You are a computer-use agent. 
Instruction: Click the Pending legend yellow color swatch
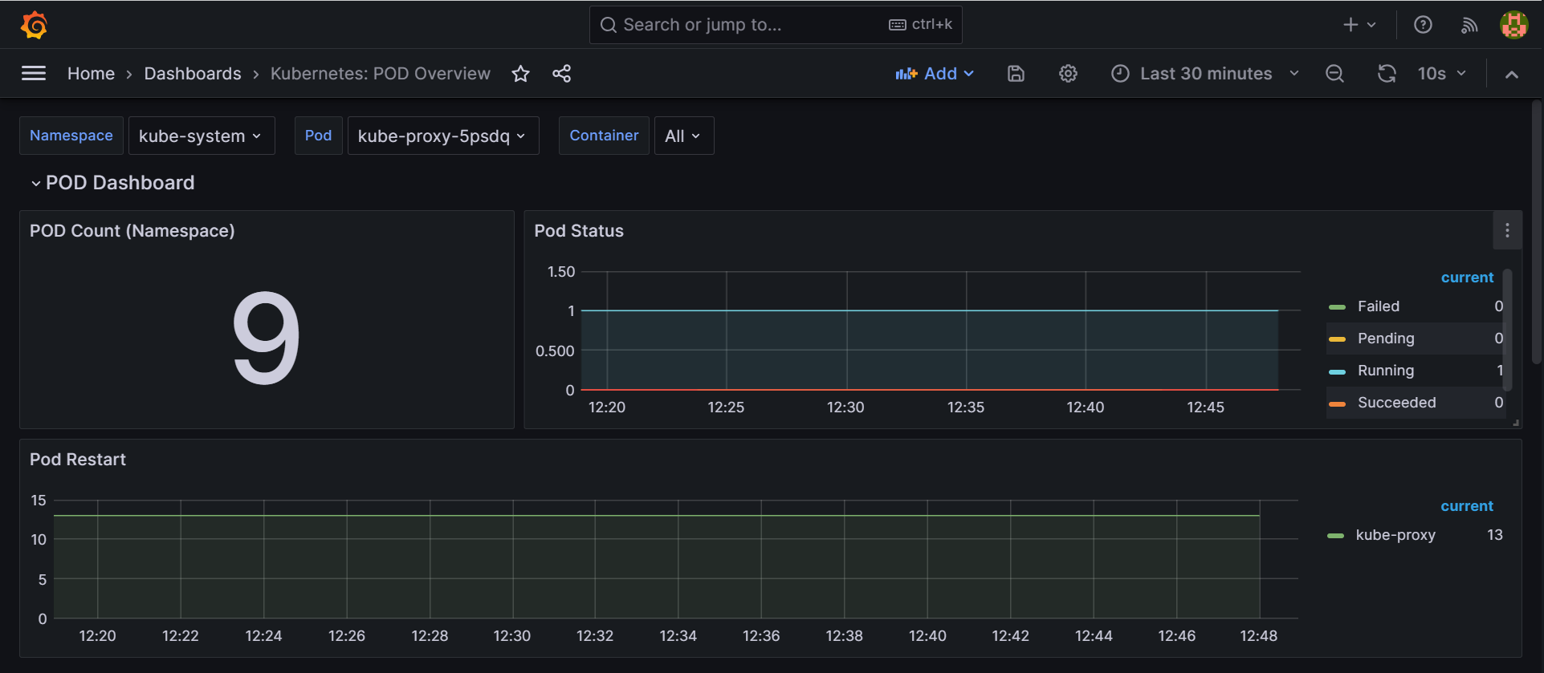coord(1337,339)
